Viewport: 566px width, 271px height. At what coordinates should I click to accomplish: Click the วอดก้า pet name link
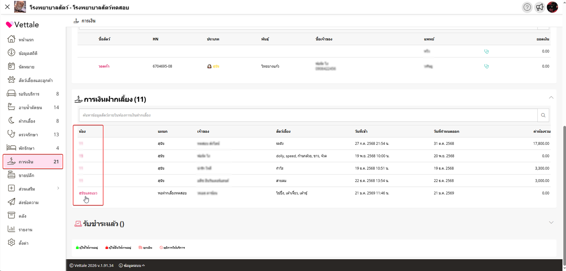(104, 66)
